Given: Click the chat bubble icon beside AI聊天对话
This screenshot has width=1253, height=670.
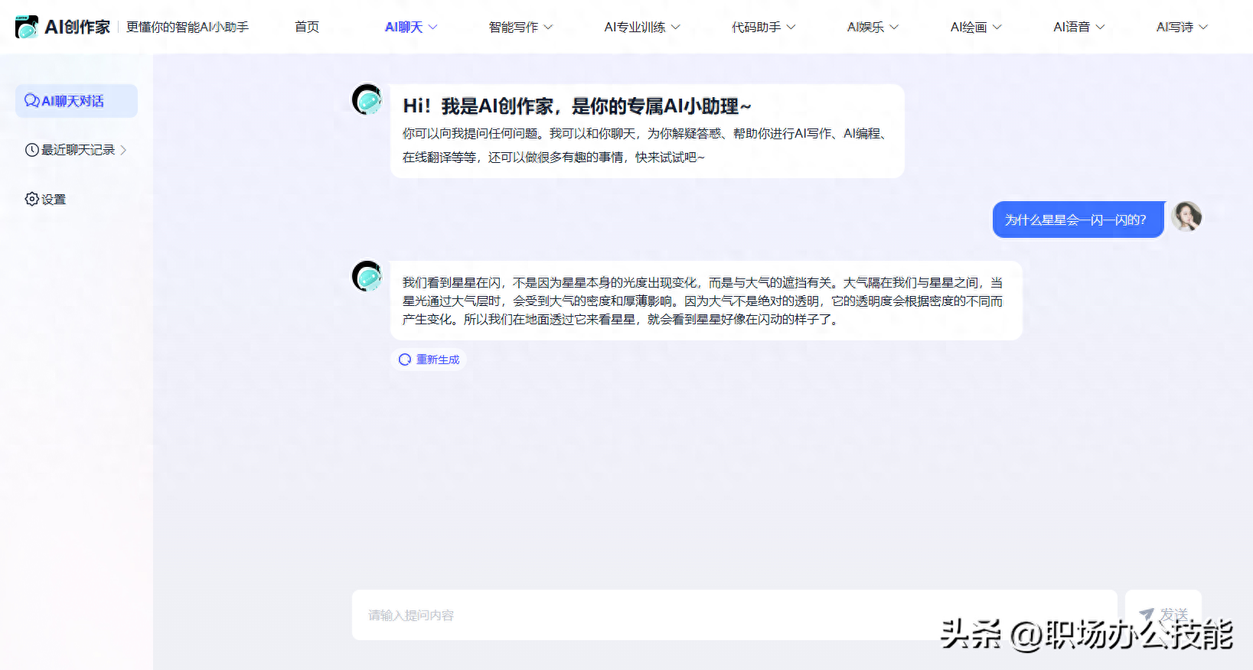Looking at the screenshot, I should 32,101.
